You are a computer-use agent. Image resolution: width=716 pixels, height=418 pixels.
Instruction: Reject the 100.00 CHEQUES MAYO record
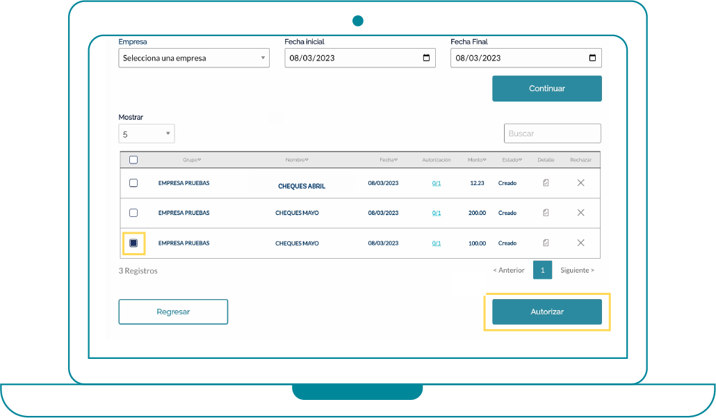(580, 243)
